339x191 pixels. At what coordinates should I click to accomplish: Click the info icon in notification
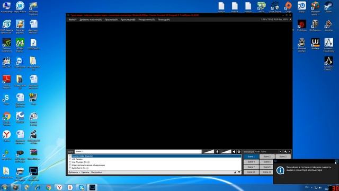pyautogui.click(x=280, y=170)
